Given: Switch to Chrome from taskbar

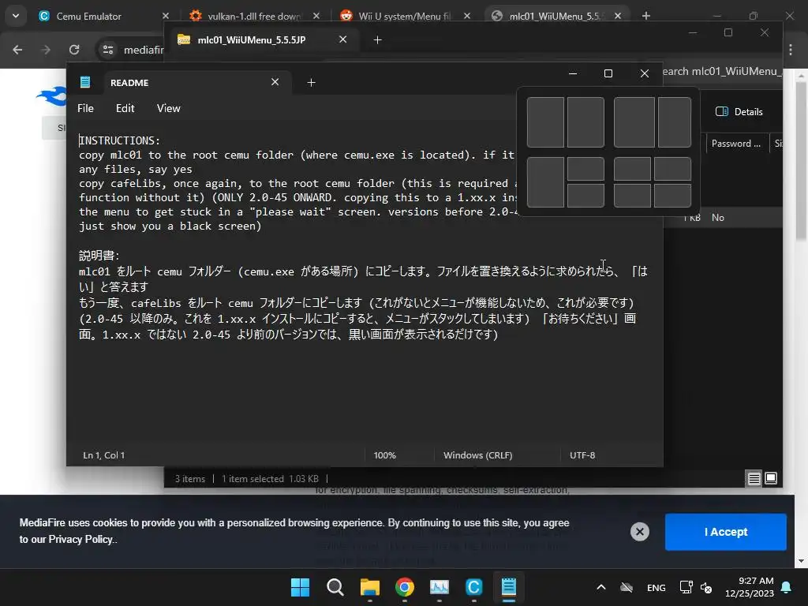Looking at the screenshot, I should [405, 587].
